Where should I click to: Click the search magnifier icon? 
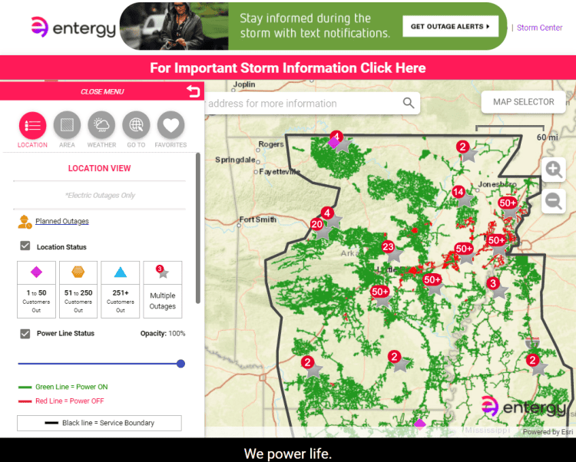(x=409, y=103)
